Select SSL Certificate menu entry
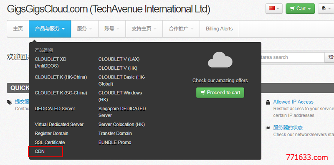Image resolution: width=334 pixels, height=165 pixels. tap(50, 142)
